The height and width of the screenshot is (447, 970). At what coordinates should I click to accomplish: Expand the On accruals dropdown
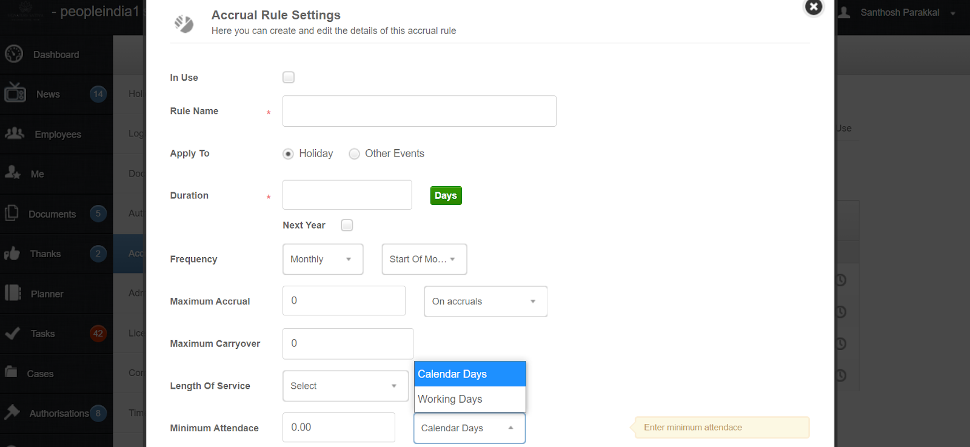pos(485,301)
